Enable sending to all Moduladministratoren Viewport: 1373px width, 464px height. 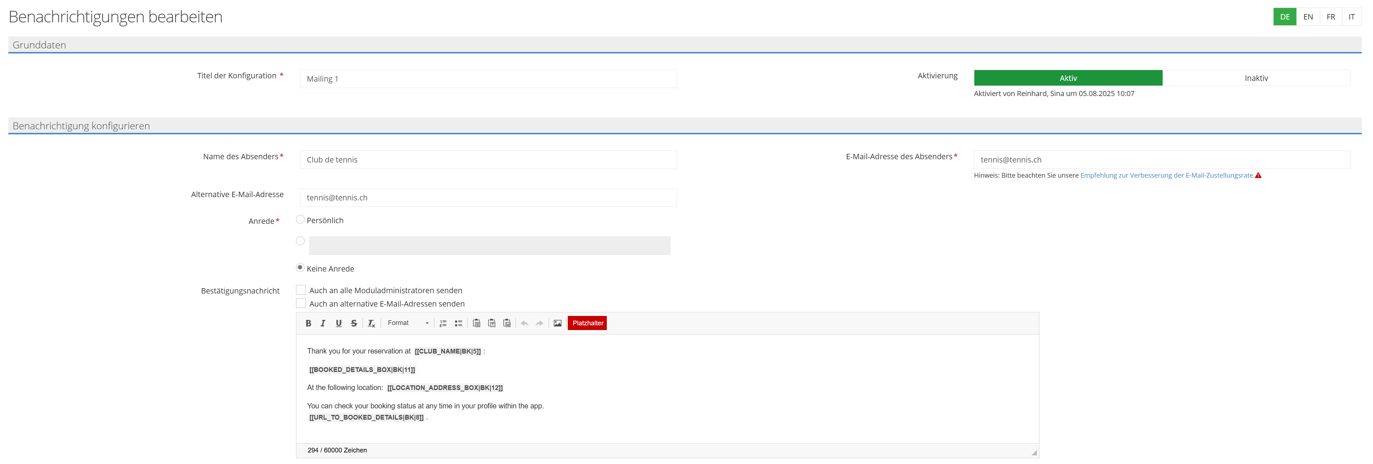(x=301, y=290)
